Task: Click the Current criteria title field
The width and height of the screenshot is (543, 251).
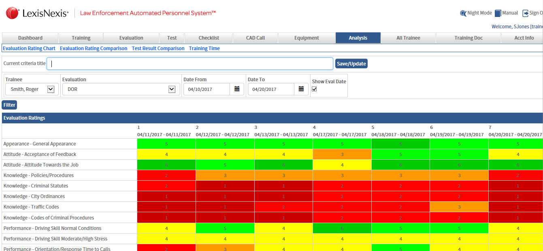Action: (x=190, y=64)
